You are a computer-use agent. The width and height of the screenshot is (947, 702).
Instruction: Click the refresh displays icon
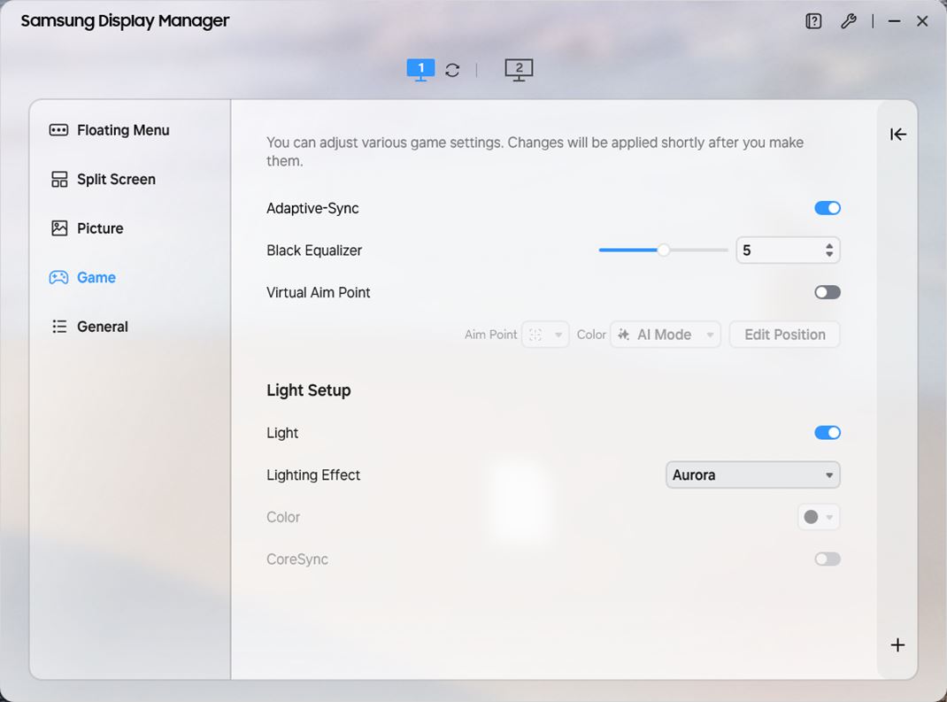tap(452, 70)
